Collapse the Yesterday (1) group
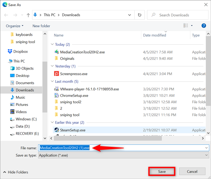Screen dimensions: 211x179 coord(52,66)
